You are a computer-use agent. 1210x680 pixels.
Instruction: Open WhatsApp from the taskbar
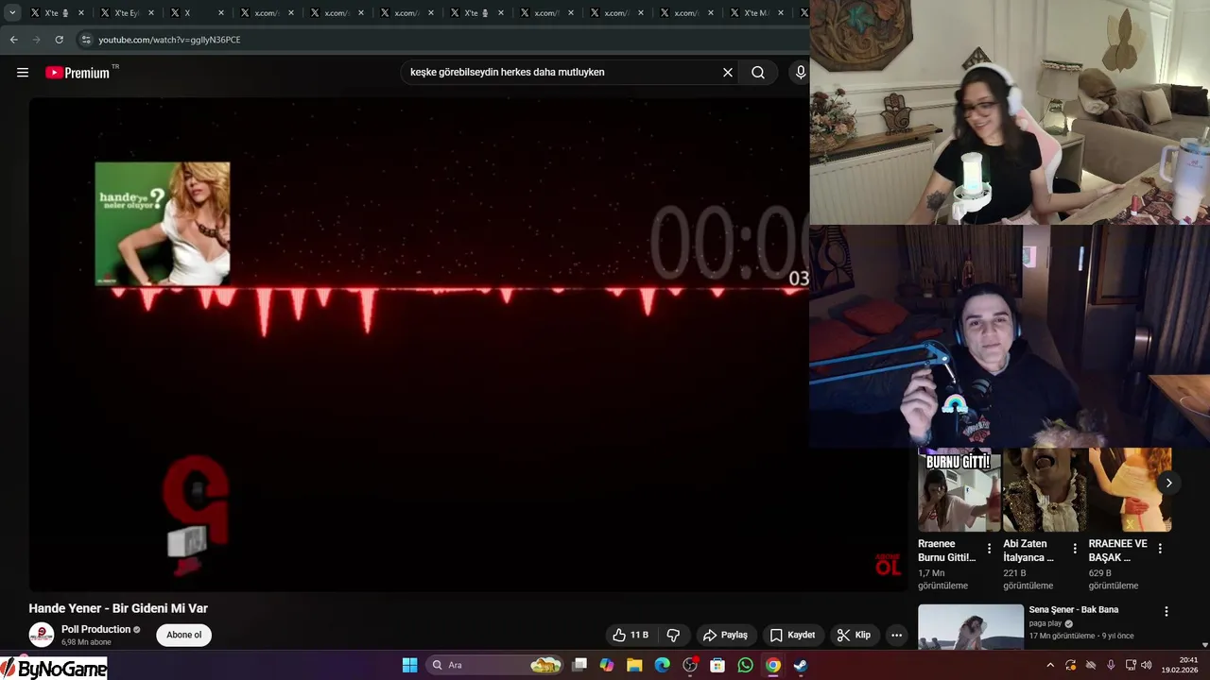pos(746,665)
